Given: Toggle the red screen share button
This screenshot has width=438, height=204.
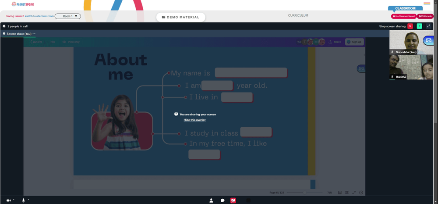Looking at the screenshot, I should [233, 200].
